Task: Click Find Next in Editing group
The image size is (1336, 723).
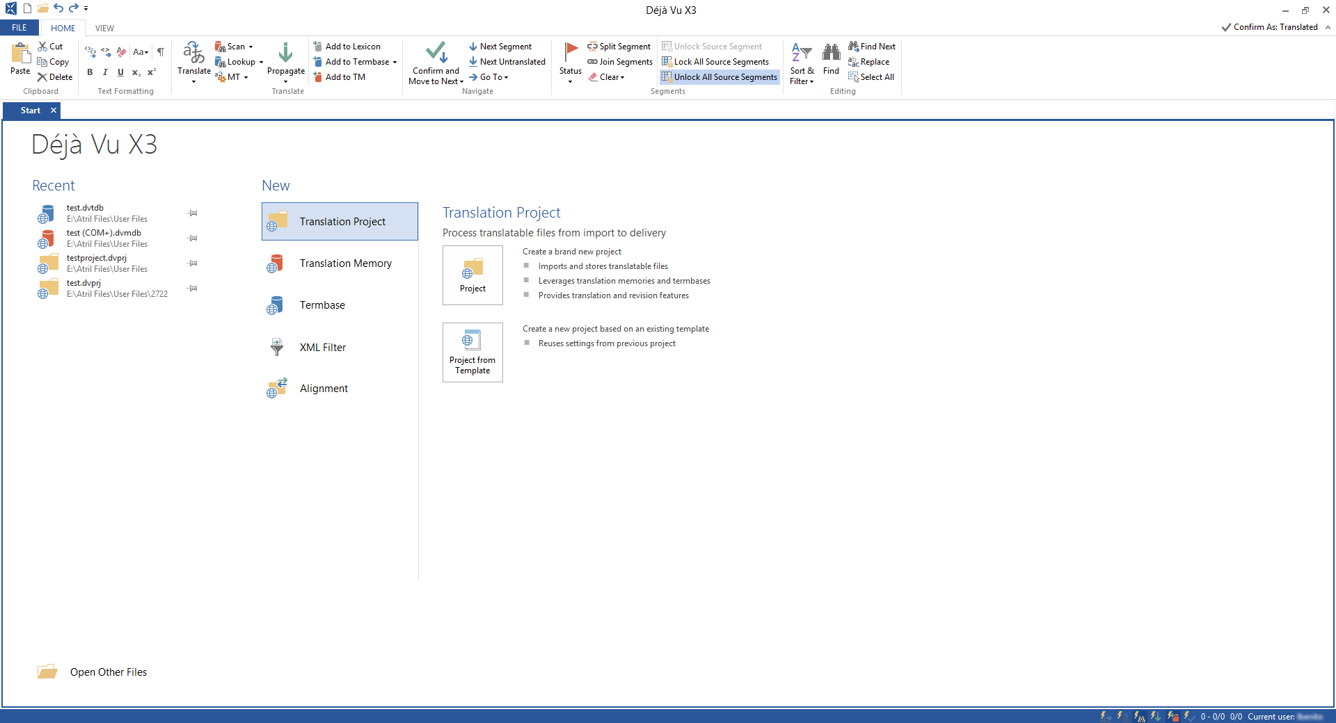Action: [x=872, y=47]
